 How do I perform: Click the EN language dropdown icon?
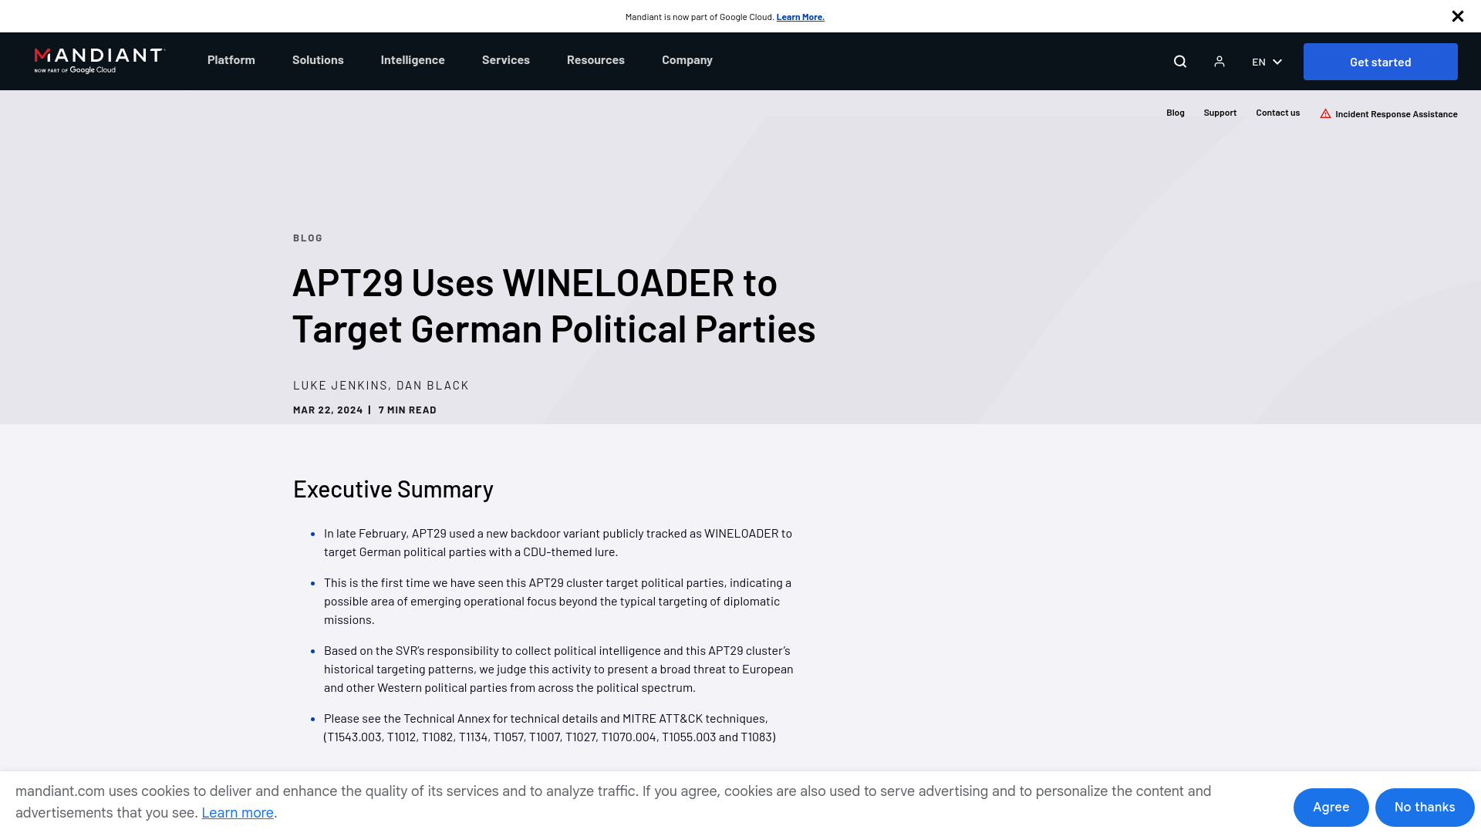[x=1277, y=60]
